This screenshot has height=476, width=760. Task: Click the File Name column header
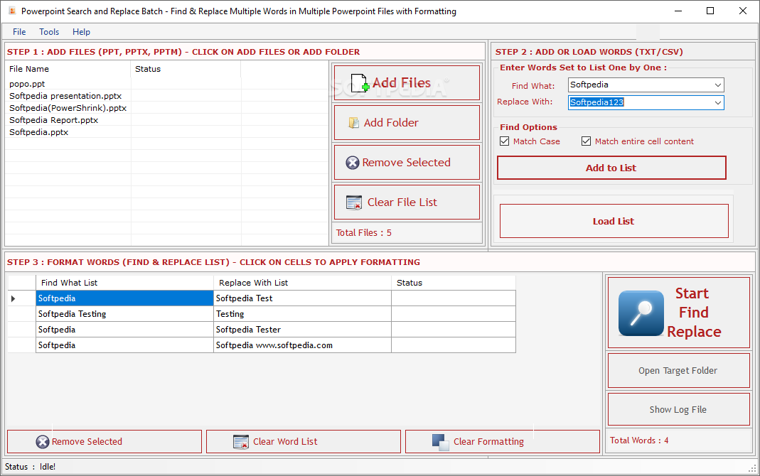tap(68, 69)
